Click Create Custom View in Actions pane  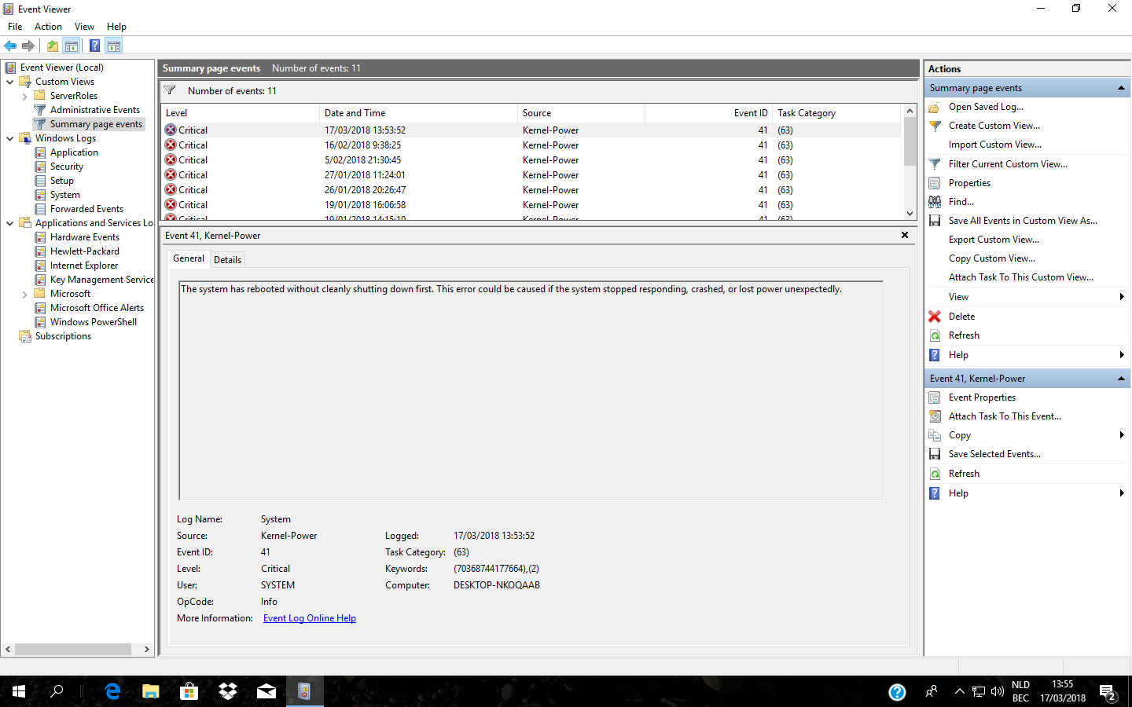click(994, 126)
